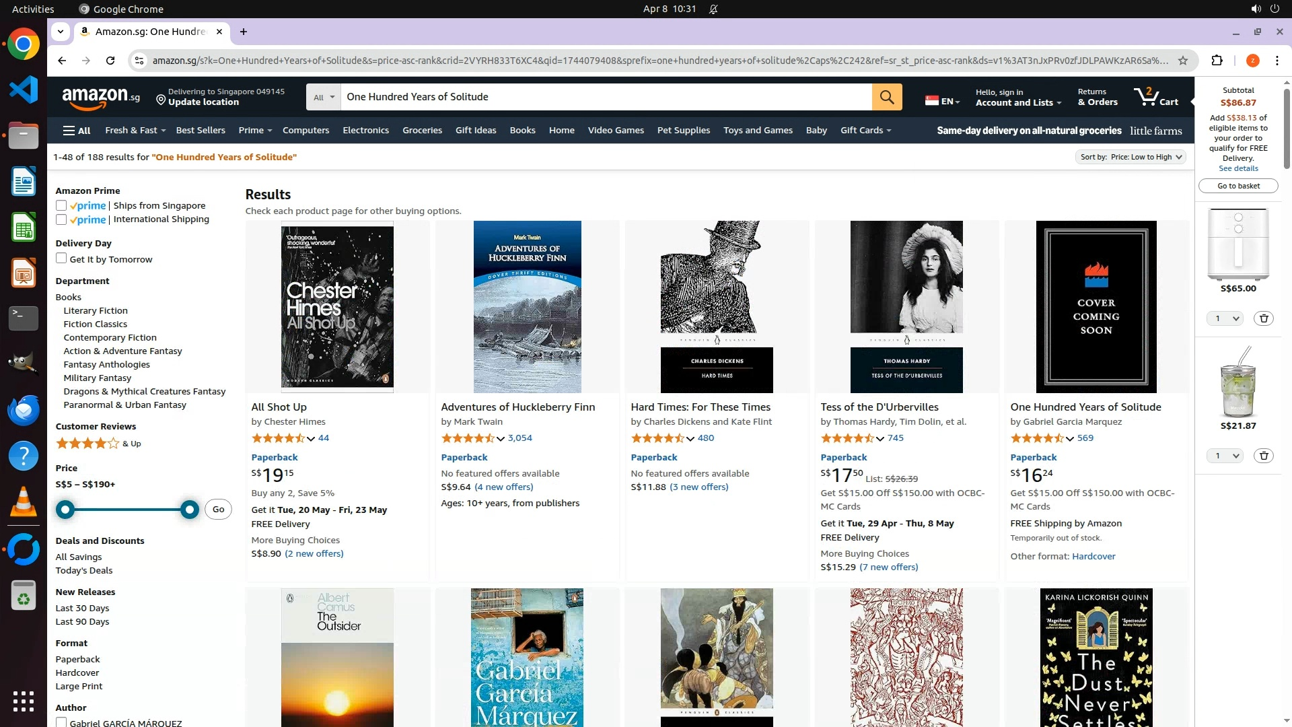Viewport: 1292px width, 727px height.
Task: Check Prime International Shipping filter
Action: coord(61,219)
